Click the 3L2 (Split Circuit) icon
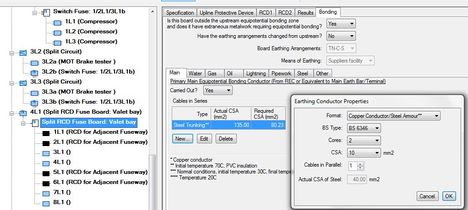The height and width of the screenshot is (210, 468). tap(23, 52)
